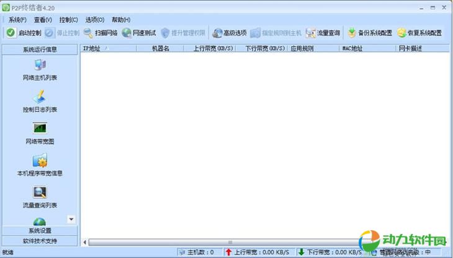Click the sidebar scroll-down arrow

71,219
